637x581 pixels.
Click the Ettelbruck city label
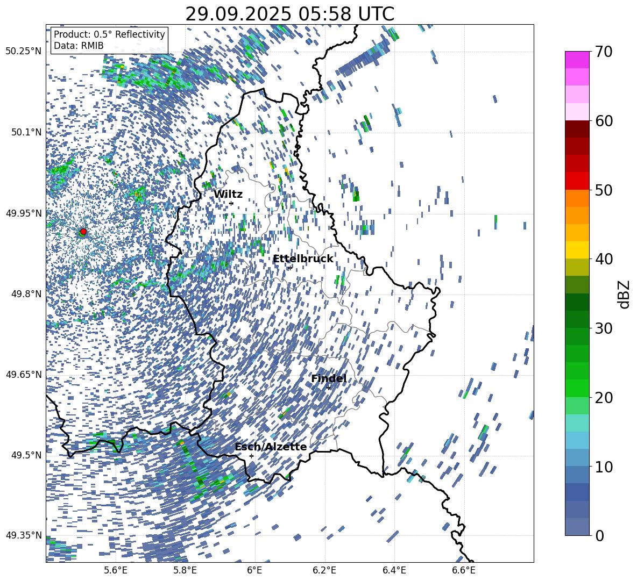coord(303,259)
